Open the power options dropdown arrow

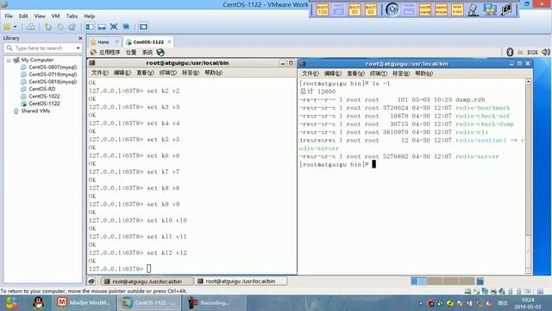(x=16, y=27)
